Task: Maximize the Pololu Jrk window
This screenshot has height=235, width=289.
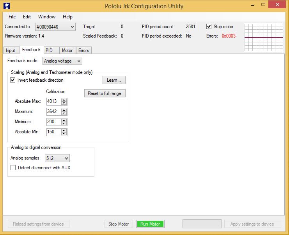Action: tap(263, 4)
